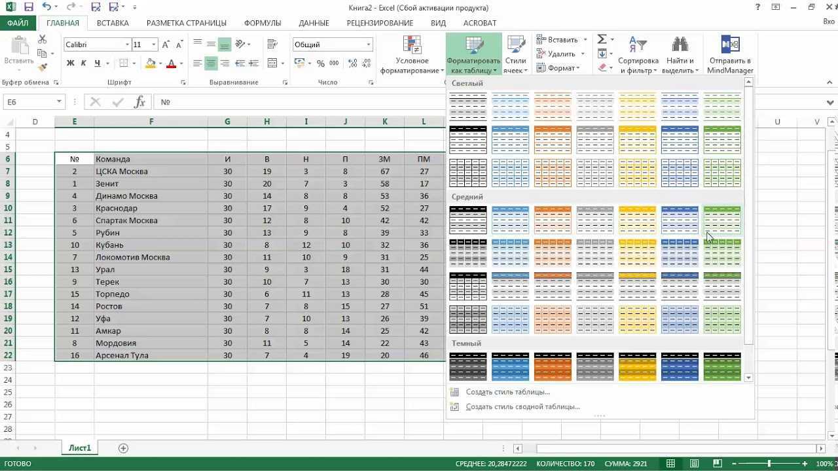This screenshot has width=838, height=471.
Task: Decrease indent of cell contents
Action: 241,63
